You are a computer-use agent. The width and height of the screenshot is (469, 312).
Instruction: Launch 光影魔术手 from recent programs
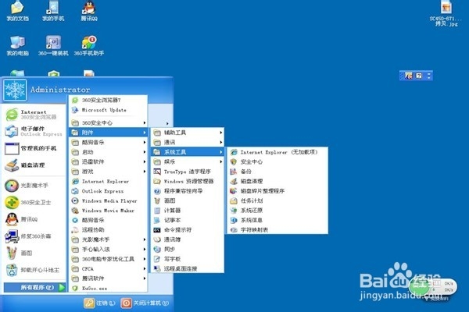click(34, 186)
